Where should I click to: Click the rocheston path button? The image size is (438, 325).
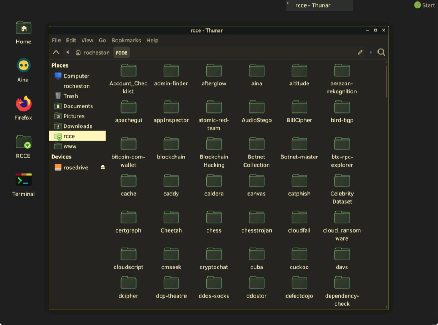click(93, 53)
